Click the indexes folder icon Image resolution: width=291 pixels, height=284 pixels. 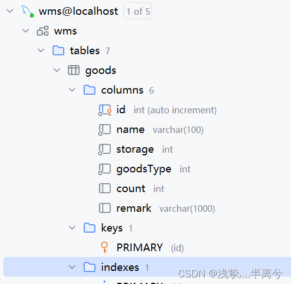(x=90, y=267)
